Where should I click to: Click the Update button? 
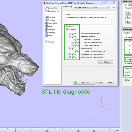click(x=106, y=62)
